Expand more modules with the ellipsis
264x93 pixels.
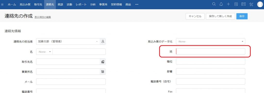137,5
